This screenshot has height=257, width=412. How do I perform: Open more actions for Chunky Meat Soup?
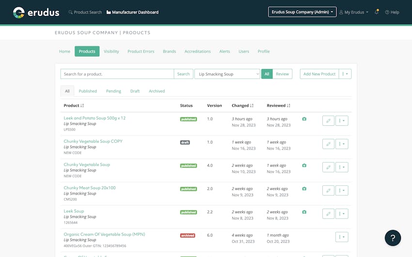coord(342,190)
